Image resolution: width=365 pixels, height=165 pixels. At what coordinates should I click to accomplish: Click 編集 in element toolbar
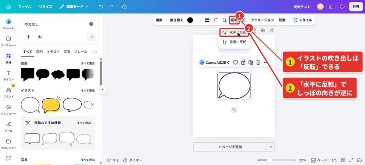coord(159,20)
